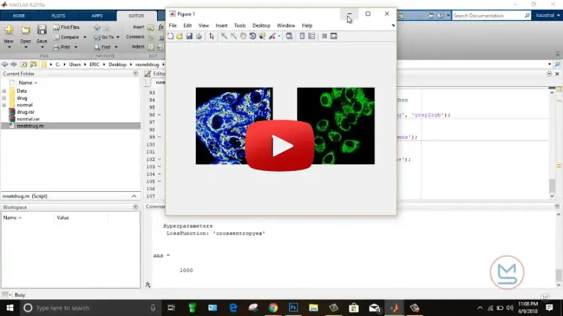The image size is (563, 316).
Task: Click Save Figure icon in Figure 1 toolbar
Action: pos(189,36)
